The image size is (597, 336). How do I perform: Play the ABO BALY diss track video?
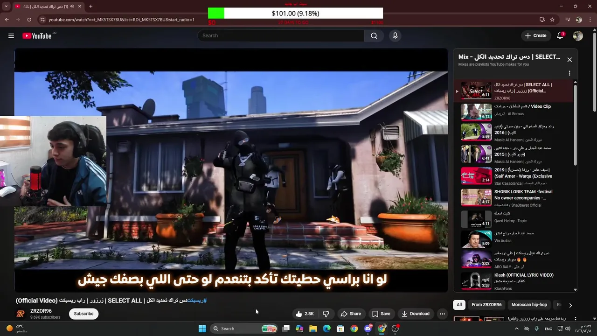coord(513,259)
